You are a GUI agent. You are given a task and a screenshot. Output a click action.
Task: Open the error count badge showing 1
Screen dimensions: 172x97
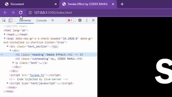pyautogui.click(x=70, y=20)
